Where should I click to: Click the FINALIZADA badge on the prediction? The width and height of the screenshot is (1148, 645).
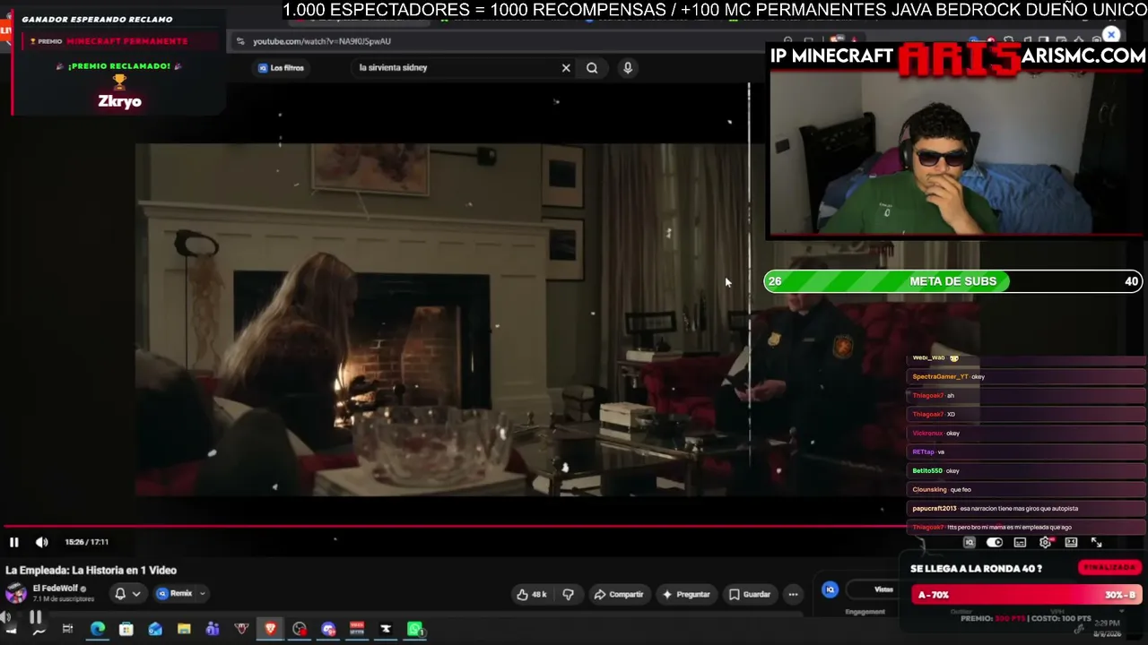click(x=1109, y=567)
